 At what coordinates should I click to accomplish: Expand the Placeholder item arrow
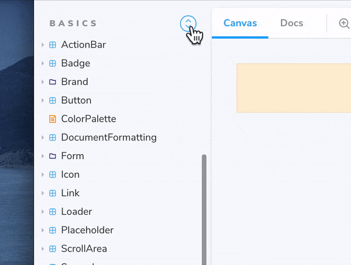click(43, 230)
